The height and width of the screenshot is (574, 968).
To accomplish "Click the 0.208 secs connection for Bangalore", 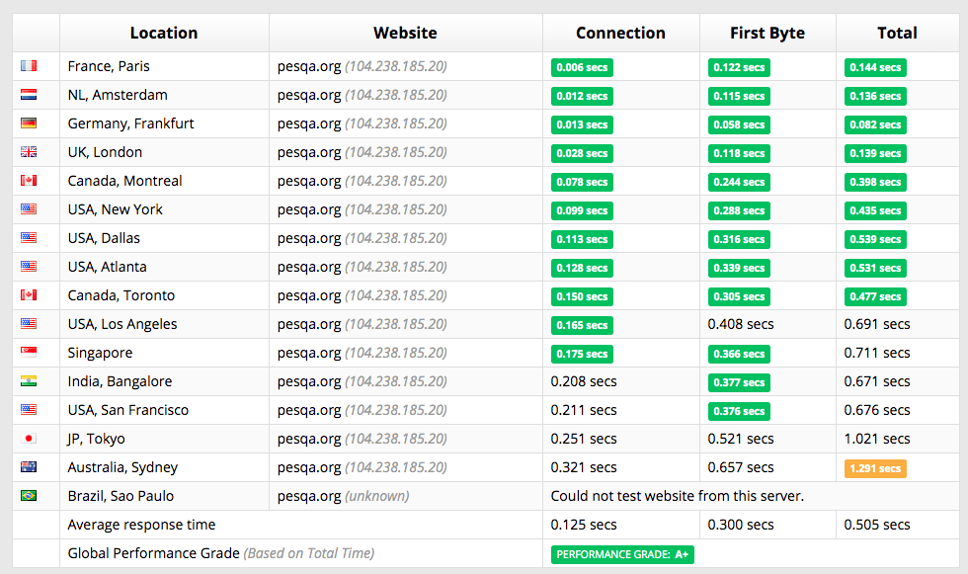I will [584, 381].
